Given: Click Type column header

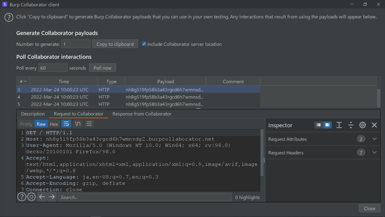Looking at the screenshot, I should coord(111,81).
